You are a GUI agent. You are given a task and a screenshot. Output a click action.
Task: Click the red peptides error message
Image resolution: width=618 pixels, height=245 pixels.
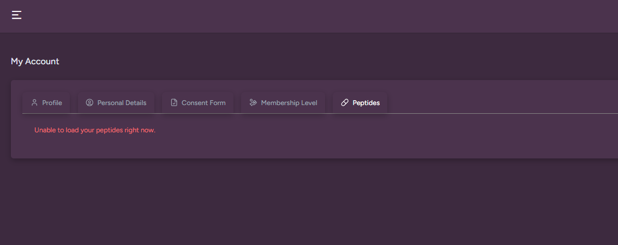click(x=95, y=131)
